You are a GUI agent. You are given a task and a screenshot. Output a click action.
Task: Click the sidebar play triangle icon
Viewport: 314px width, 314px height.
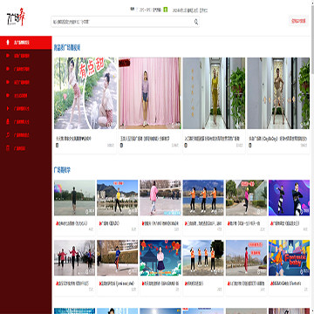tap(8, 108)
